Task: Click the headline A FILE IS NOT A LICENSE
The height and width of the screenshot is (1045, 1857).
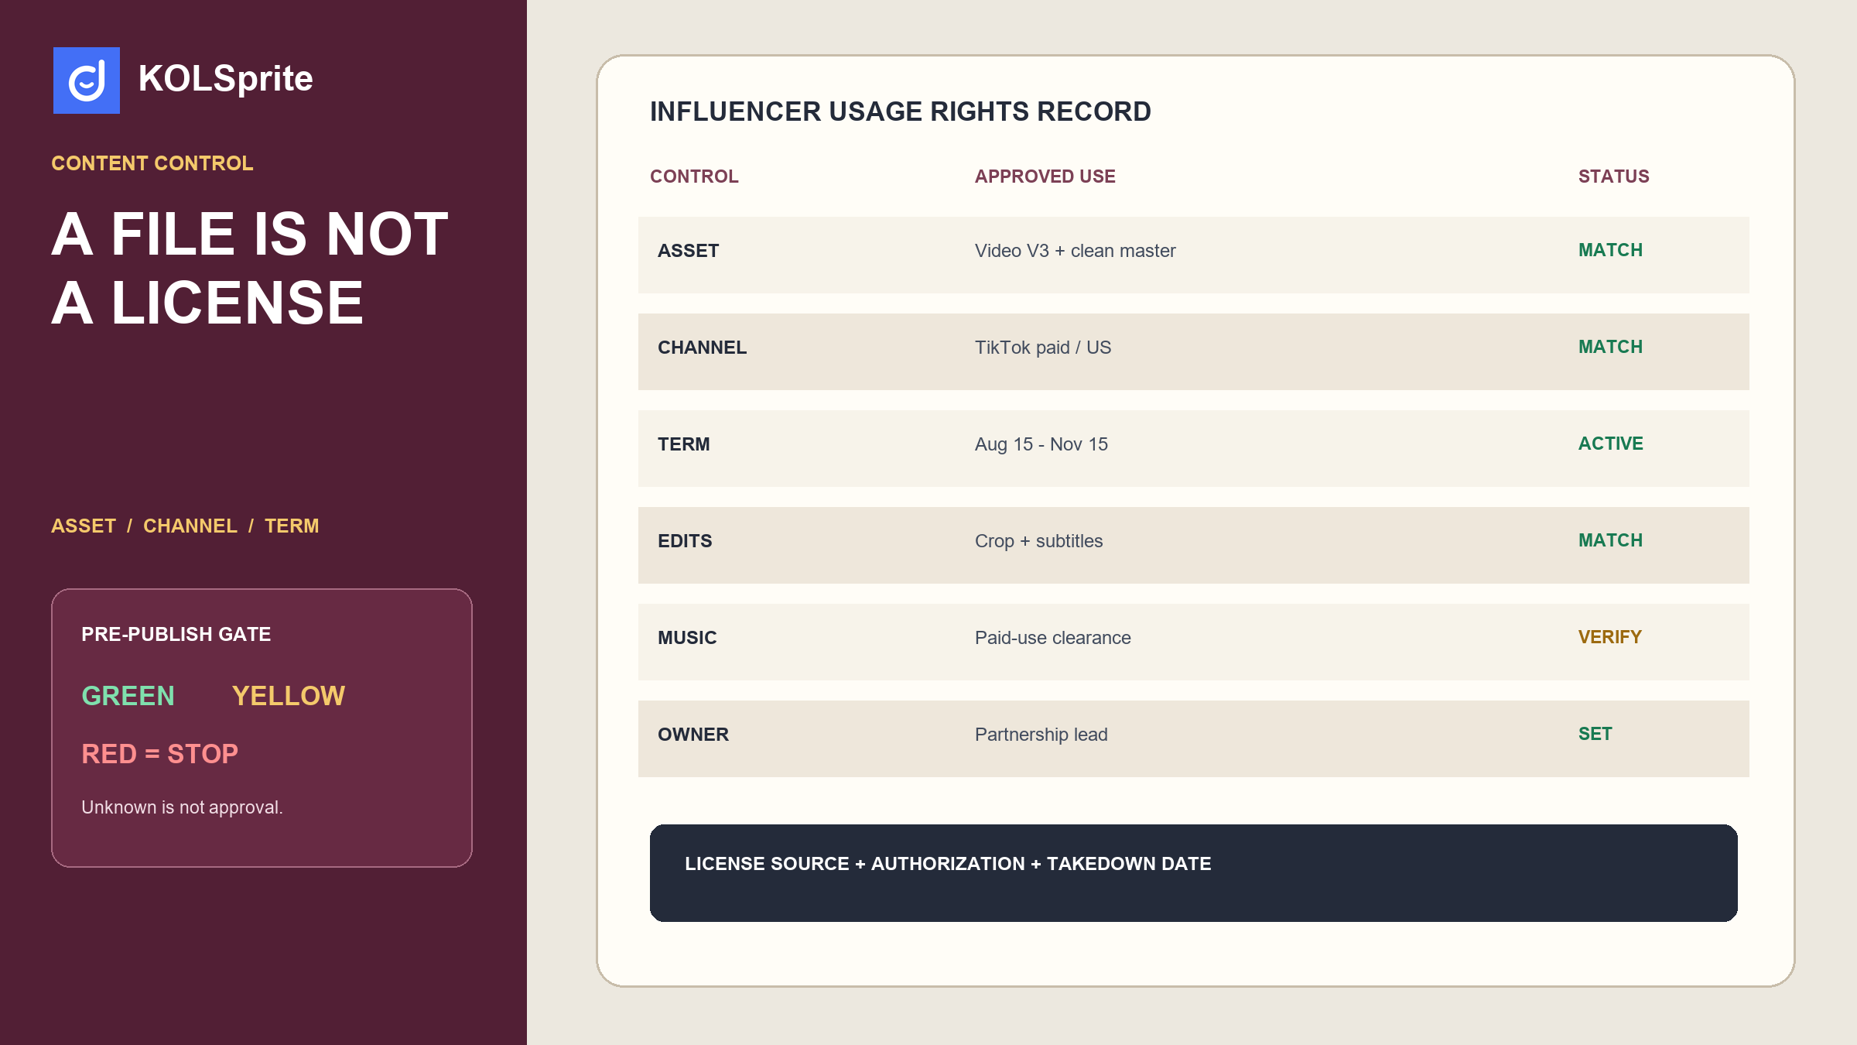Action: [250, 268]
